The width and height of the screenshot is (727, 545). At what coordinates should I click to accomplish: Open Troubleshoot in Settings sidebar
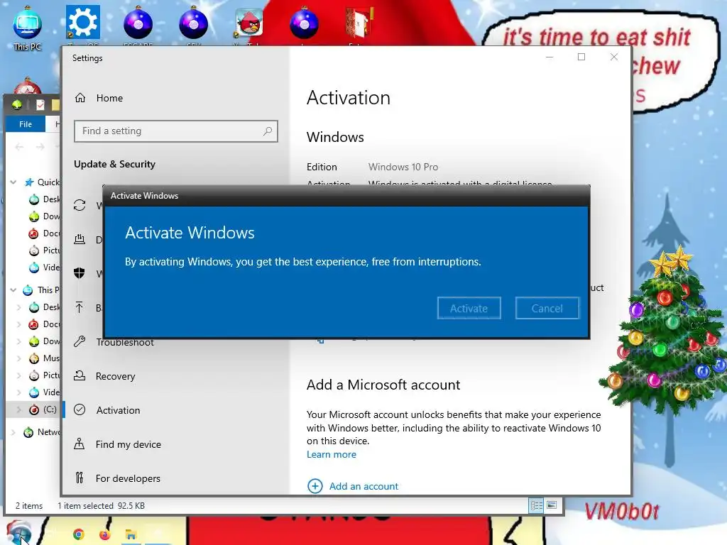(125, 343)
